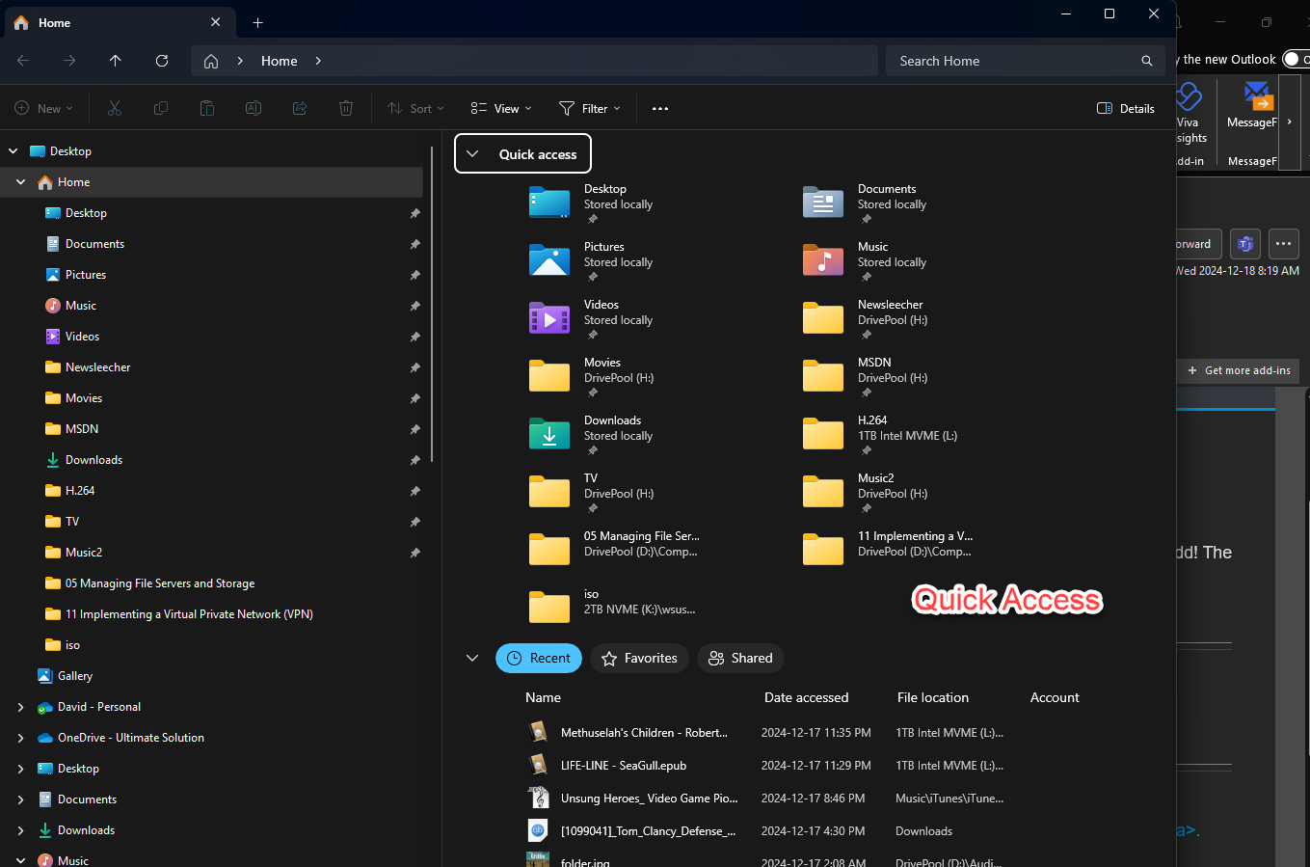Switch to the Favorites tab
This screenshot has height=867, width=1310.
[x=640, y=658]
